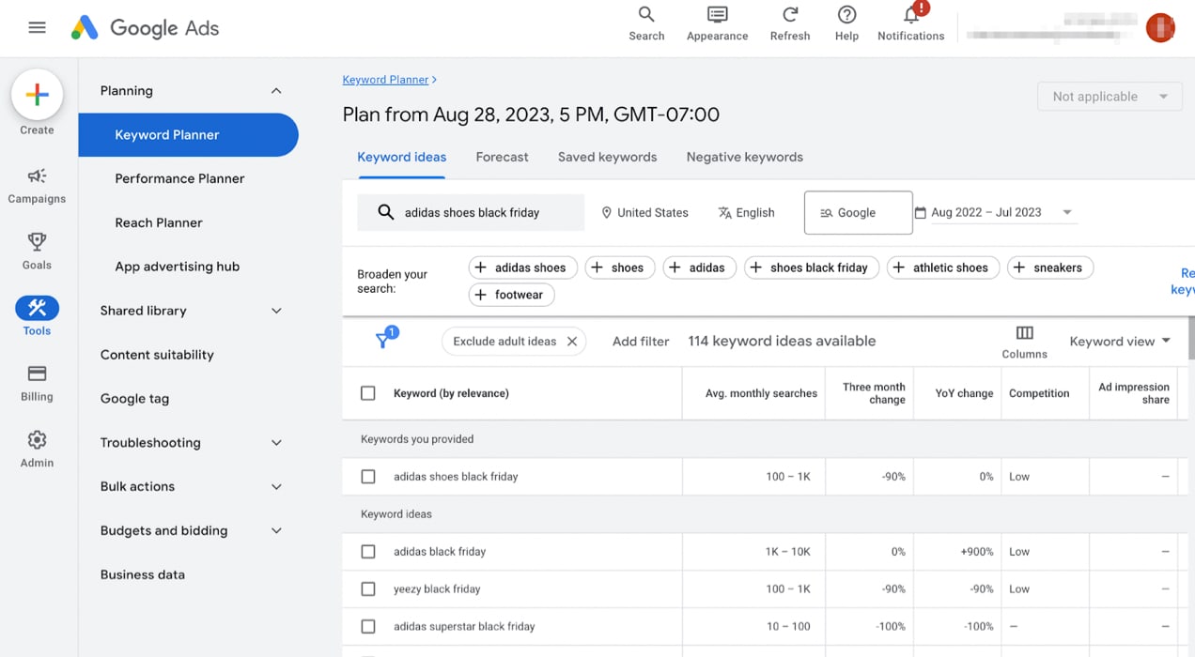The width and height of the screenshot is (1195, 657).
Task: Select Keyword Planner menu item
Action: tap(188, 135)
